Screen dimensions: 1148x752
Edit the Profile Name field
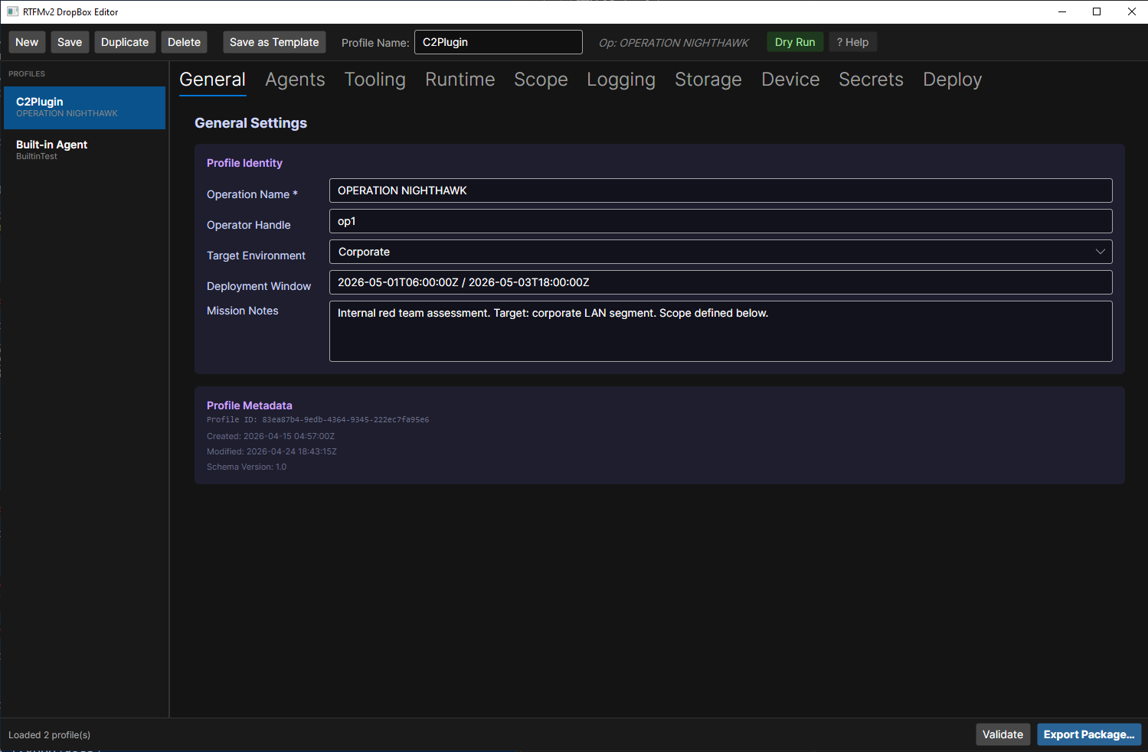(498, 42)
